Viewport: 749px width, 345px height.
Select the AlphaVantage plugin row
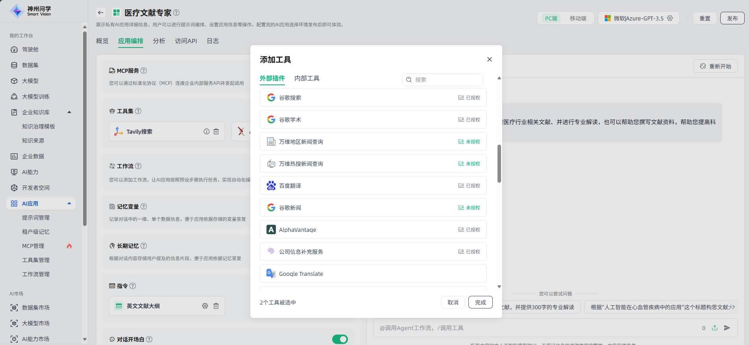(x=373, y=229)
